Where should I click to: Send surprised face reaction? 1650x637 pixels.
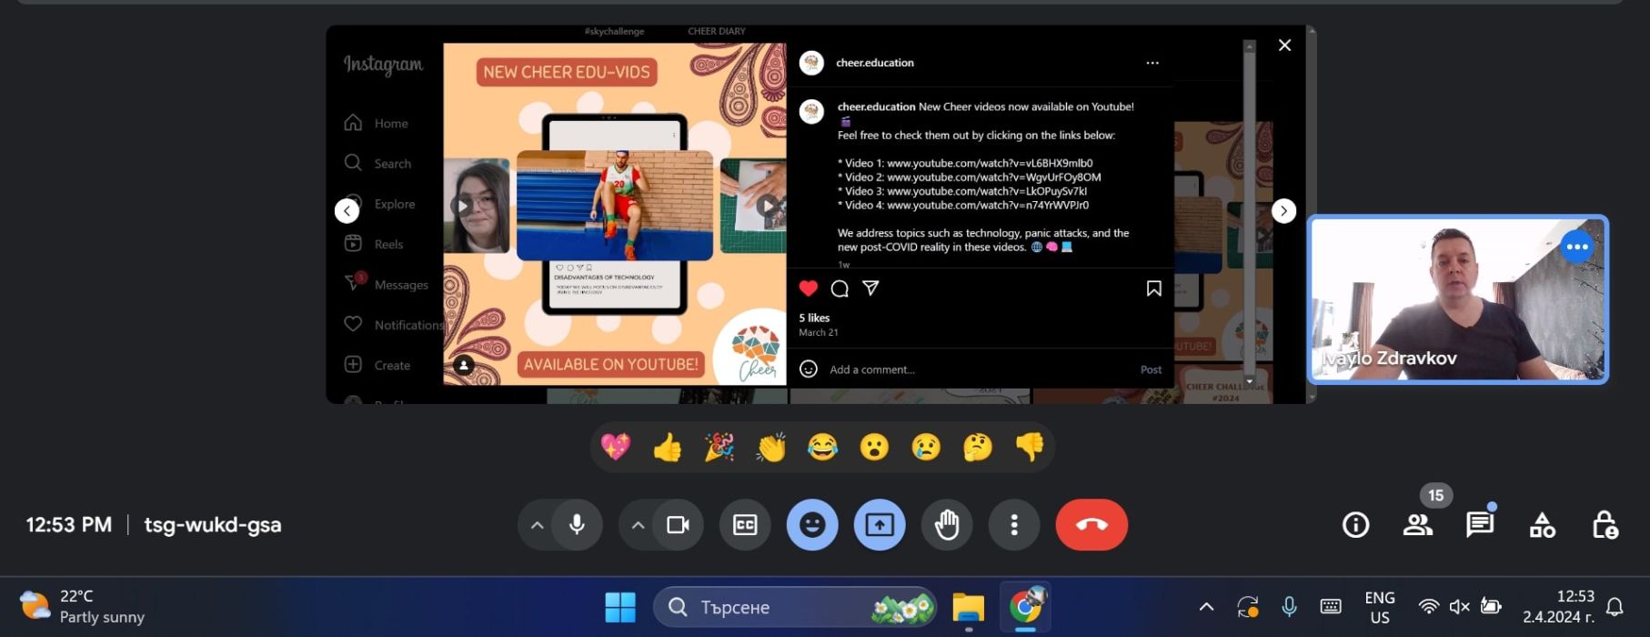[874, 447]
